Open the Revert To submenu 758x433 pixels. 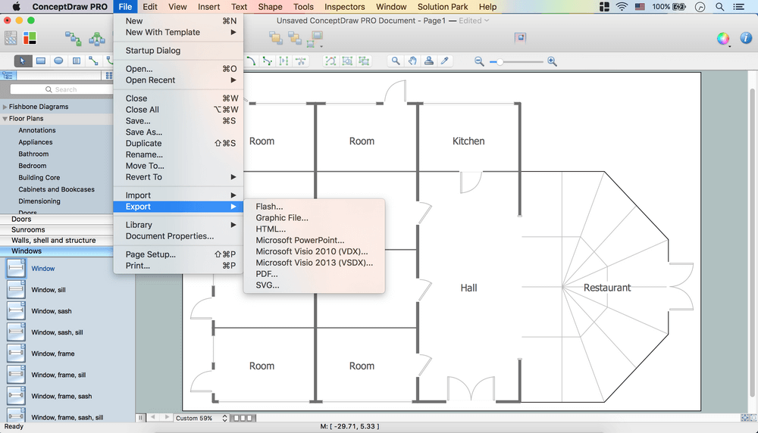pos(178,177)
